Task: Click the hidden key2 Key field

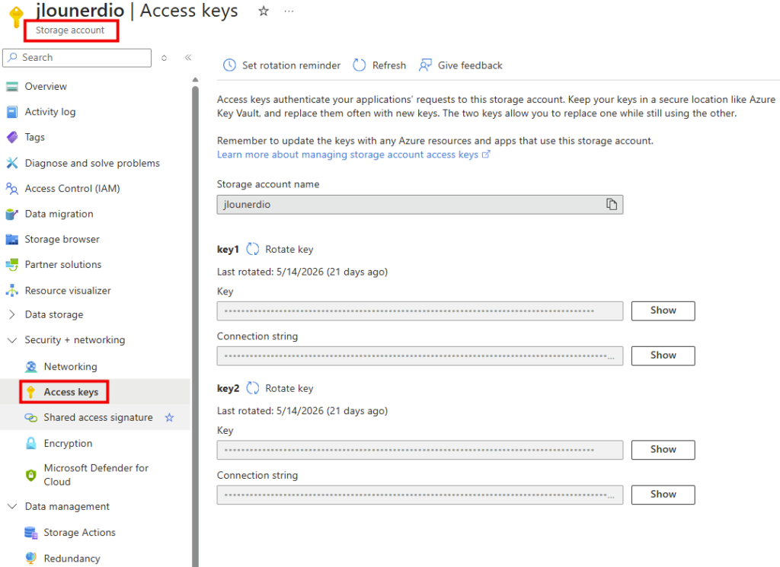Action: pyautogui.click(x=420, y=450)
